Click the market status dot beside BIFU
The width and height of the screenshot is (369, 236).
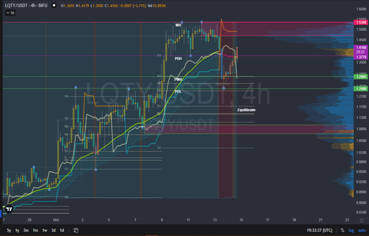pos(54,5)
